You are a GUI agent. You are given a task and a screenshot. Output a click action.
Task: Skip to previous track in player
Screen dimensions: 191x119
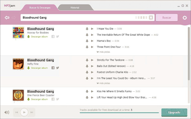tap(17, 112)
